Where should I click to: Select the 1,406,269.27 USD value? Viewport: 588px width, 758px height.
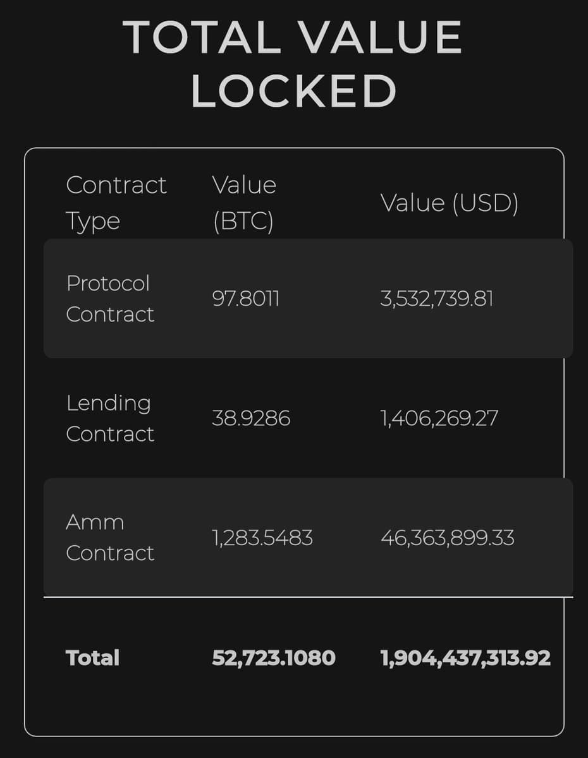coord(439,418)
